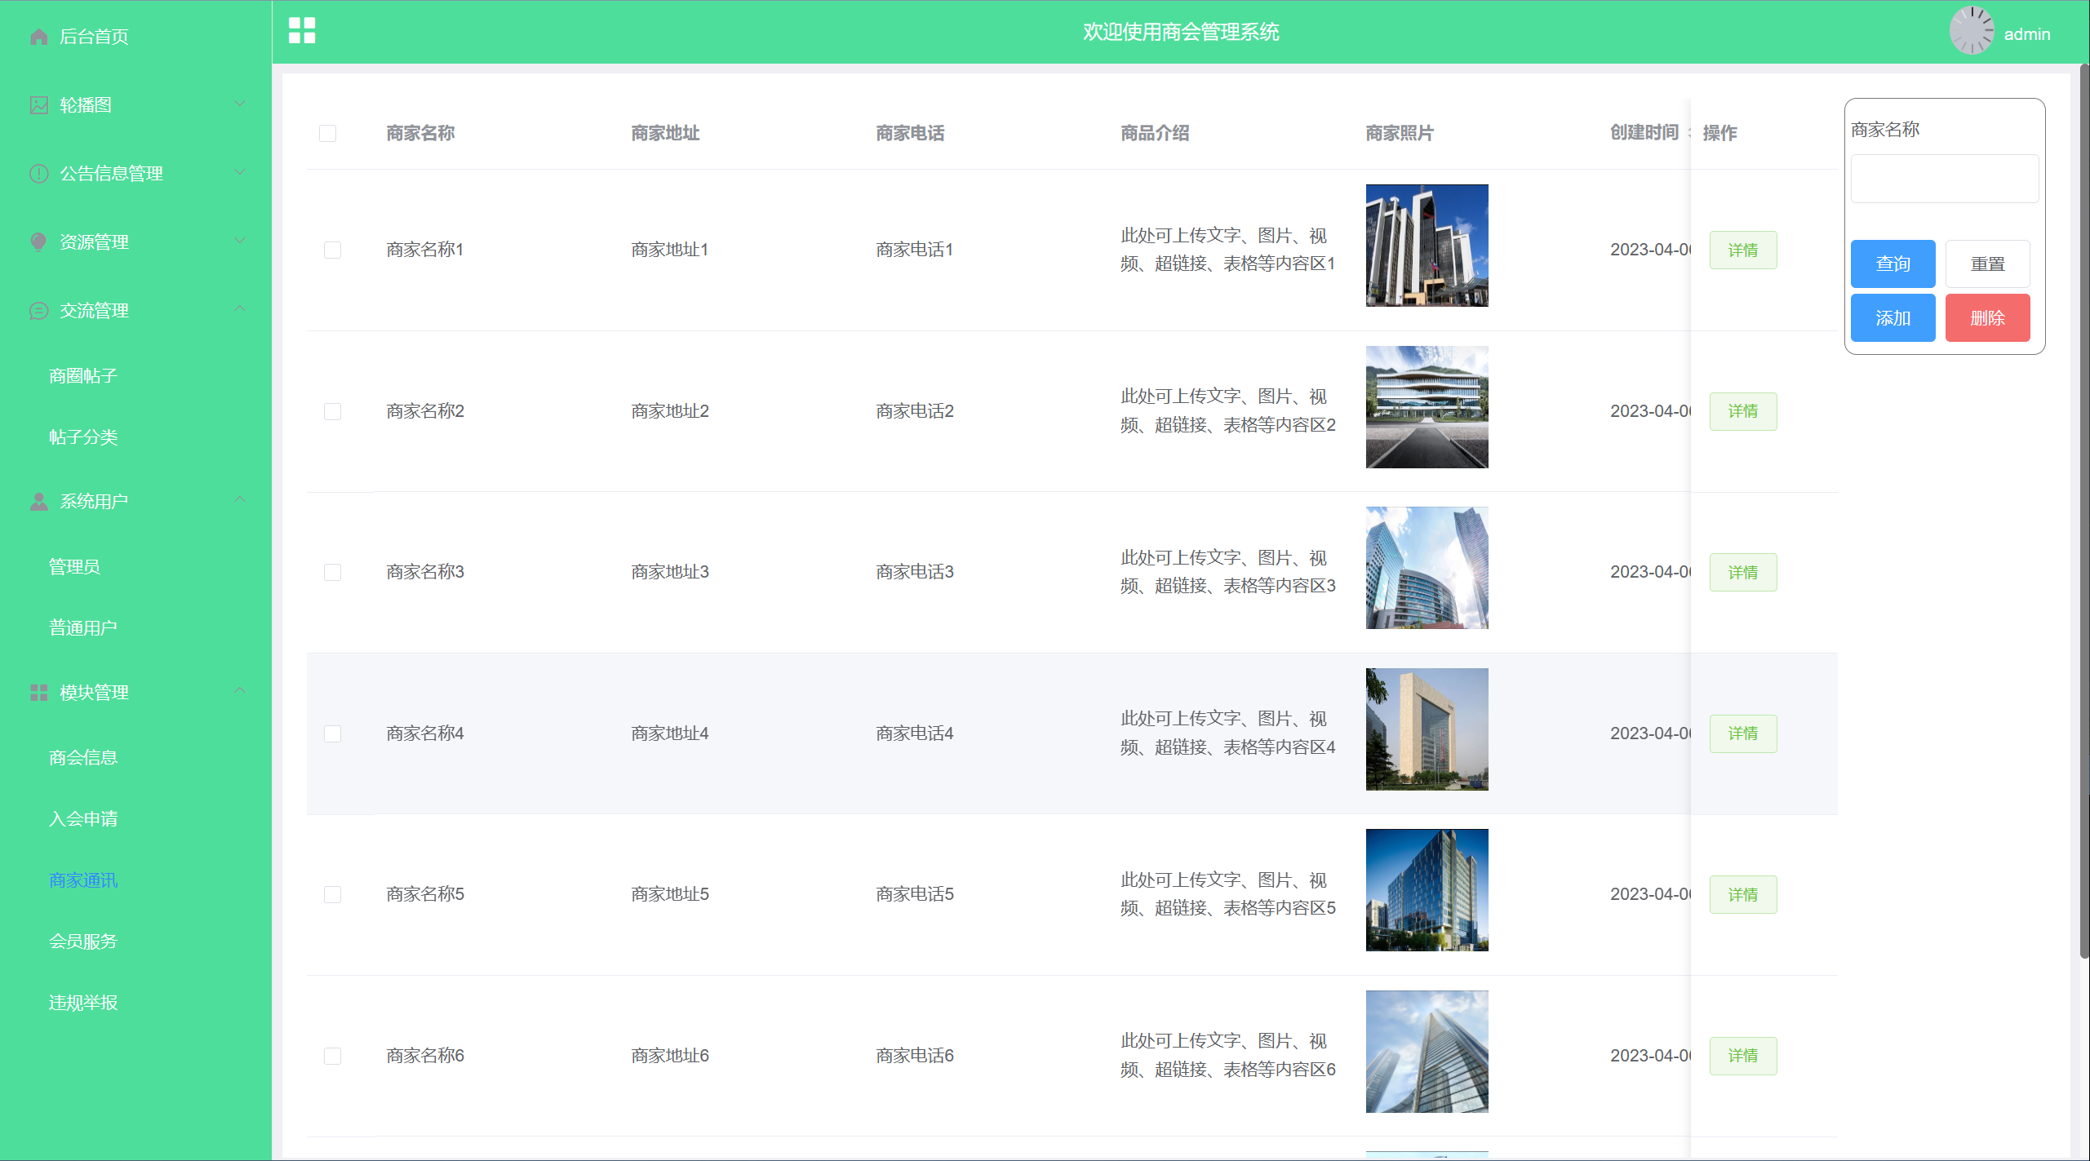2090x1161 pixels.
Task: Click the info icon next to 公告信息管理
Action: point(38,174)
